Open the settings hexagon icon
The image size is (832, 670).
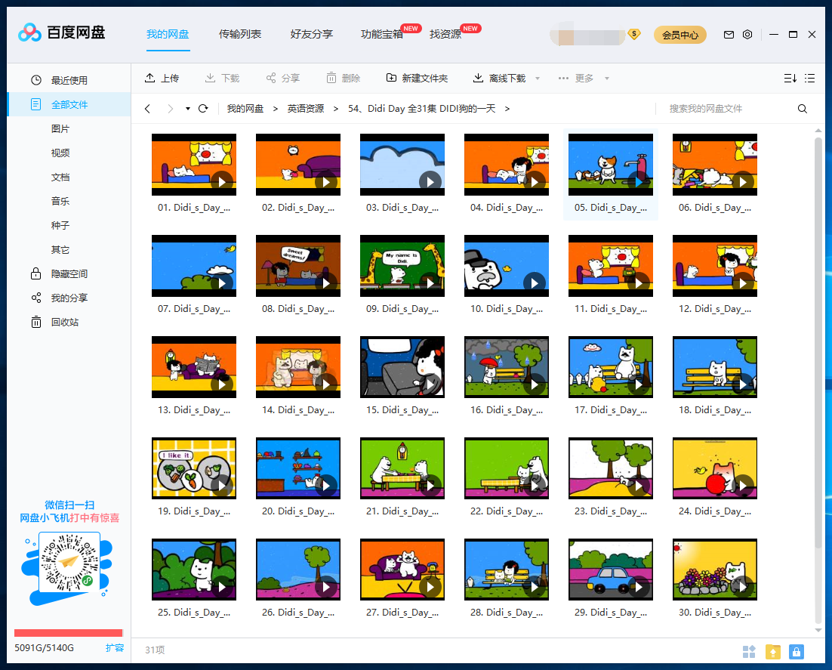coord(747,35)
